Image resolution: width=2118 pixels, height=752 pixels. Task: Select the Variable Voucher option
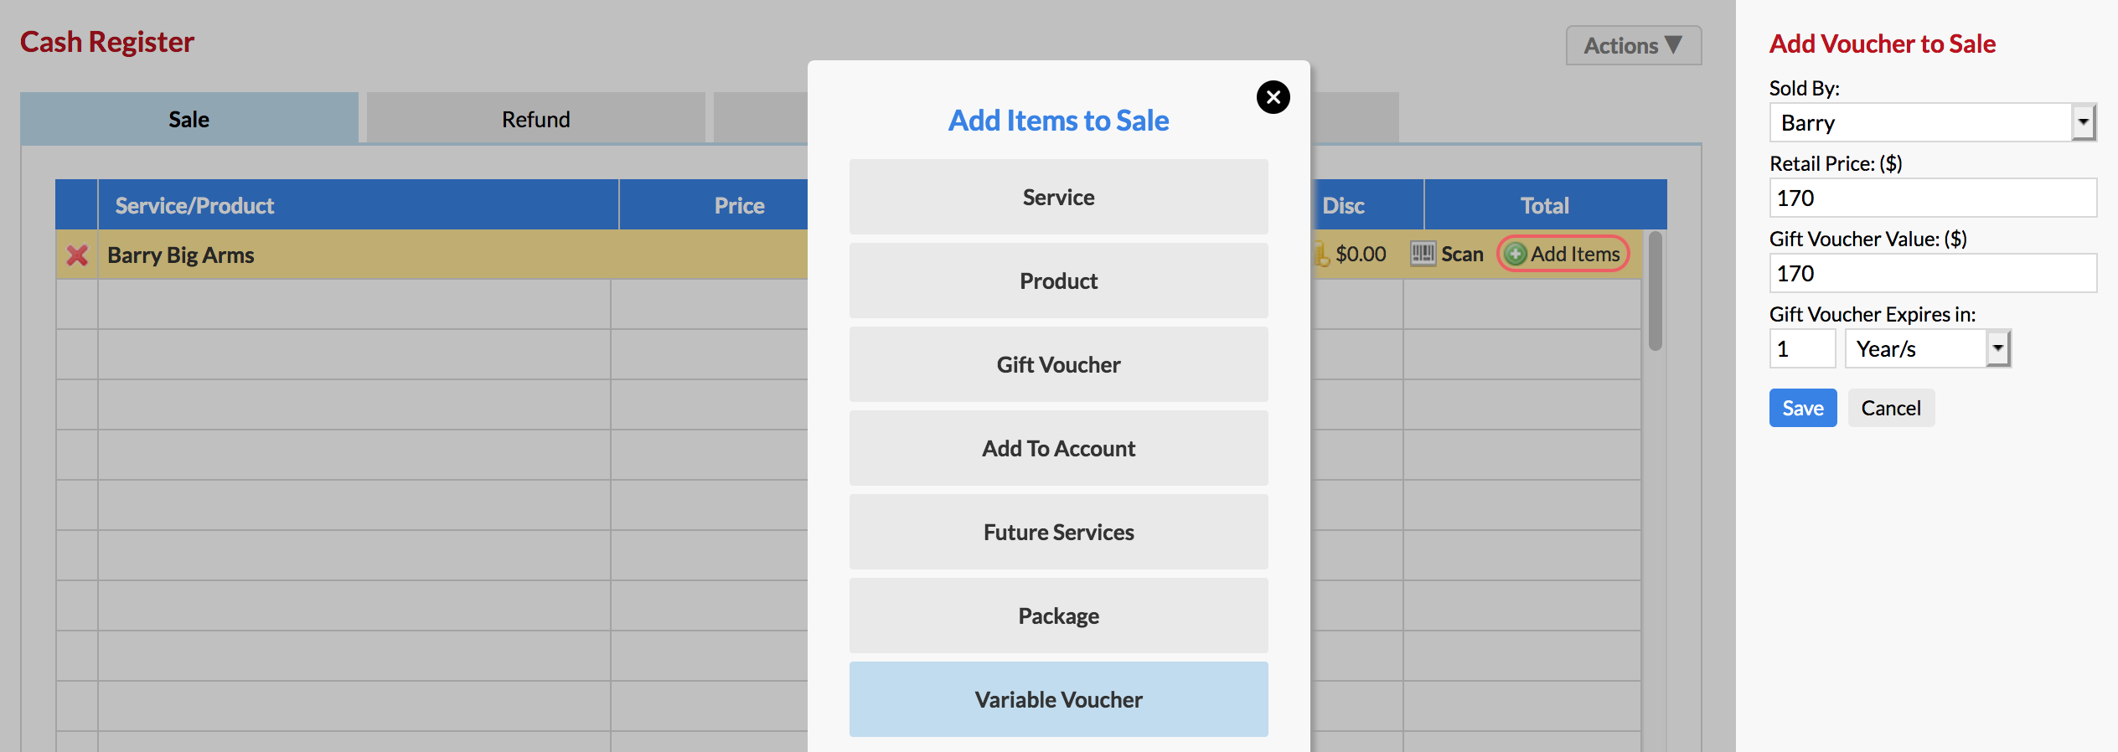[x=1058, y=699]
